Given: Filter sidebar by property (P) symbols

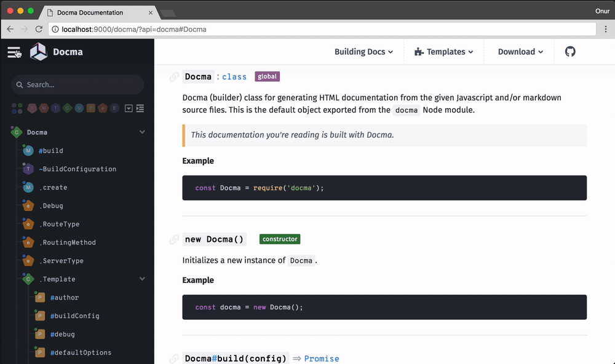Looking at the screenshot, I should pyautogui.click(x=91, y=109).
